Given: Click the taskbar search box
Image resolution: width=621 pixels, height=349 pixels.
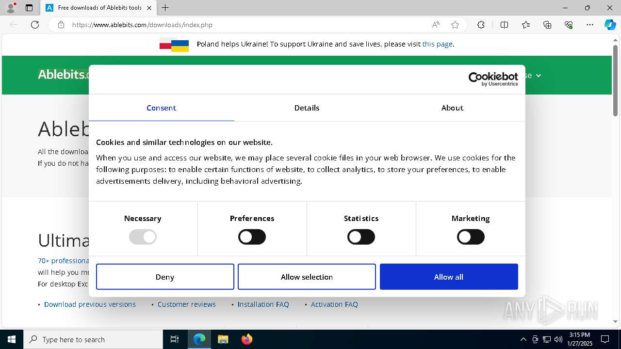Looking at the screenshot, I should (x=93, y=339).
